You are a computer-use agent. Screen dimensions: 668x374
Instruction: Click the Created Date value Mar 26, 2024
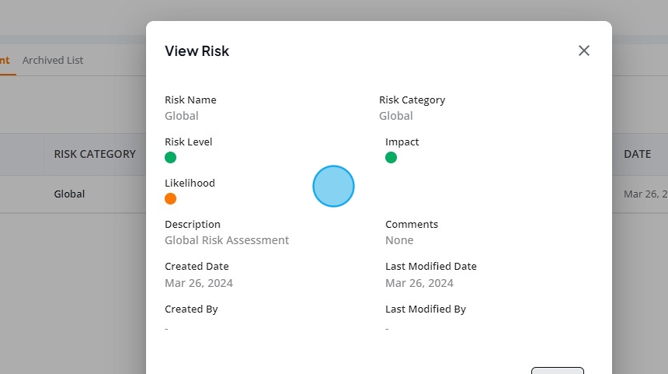coord(199,283)
